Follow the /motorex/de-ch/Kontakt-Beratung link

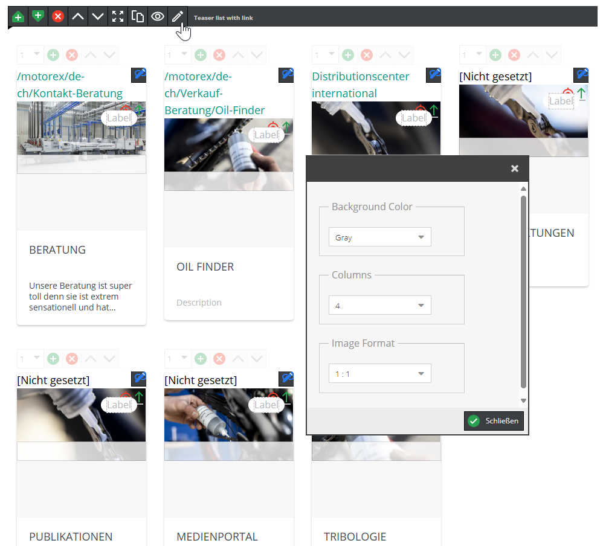[69, 85]
